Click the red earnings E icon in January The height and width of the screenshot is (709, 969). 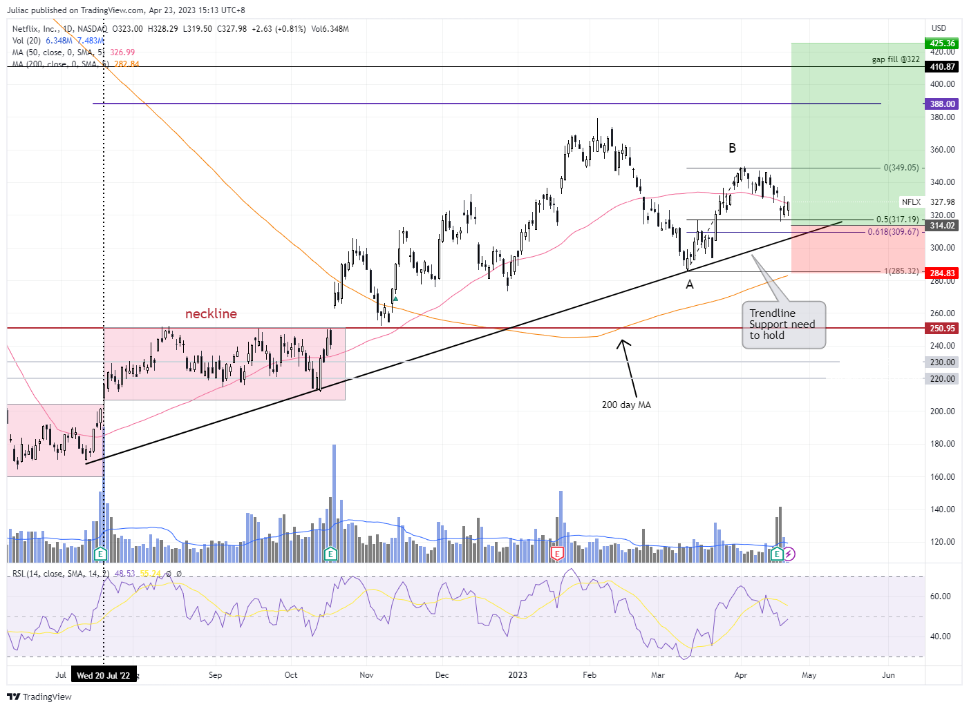pyautogui.click(x=556, y=554)
